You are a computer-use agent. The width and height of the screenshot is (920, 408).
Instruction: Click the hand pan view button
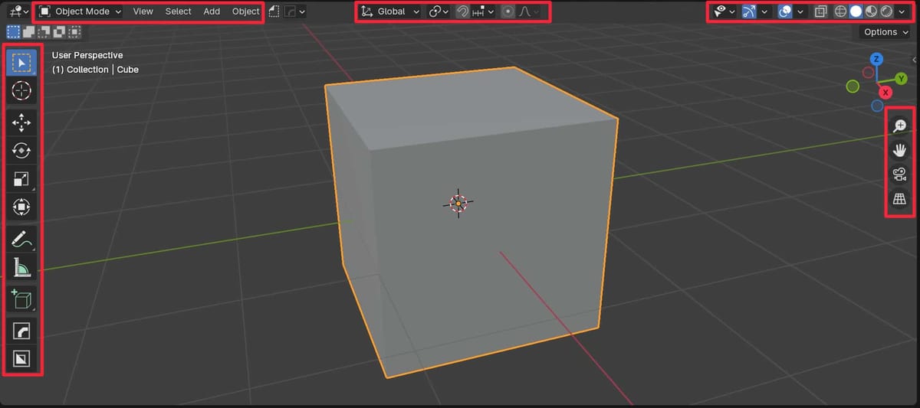point(899,151)
